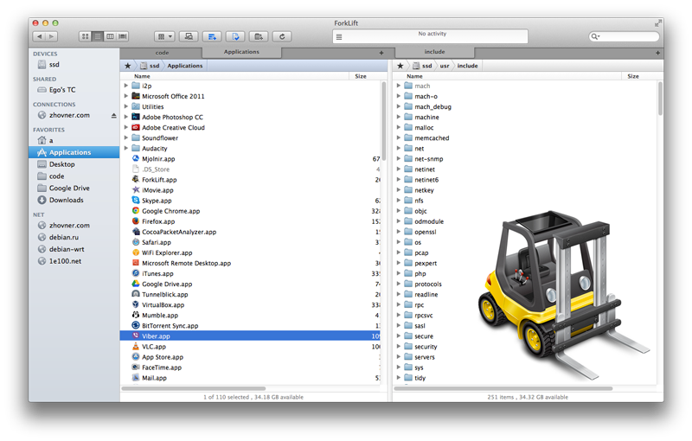Expand the Utilities folder
The width and height of the screenshot is (692, 441).
125,106
